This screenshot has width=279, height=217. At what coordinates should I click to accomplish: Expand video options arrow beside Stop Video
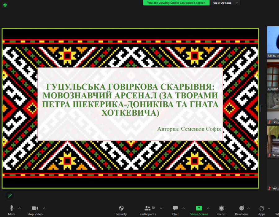point(44,208)
